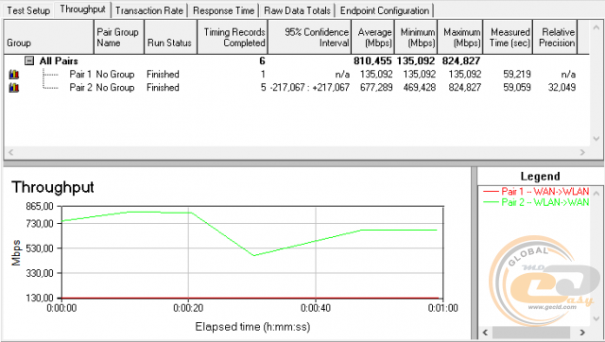Viewport: 605px width, 342px height.
Task: Click the legend horizontal scrollbar thumb
Action: pos(531,333)
